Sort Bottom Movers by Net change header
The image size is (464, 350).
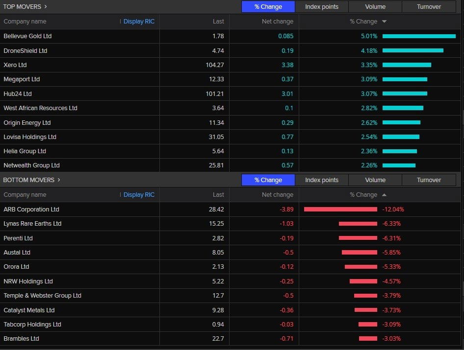coord(277,195)
